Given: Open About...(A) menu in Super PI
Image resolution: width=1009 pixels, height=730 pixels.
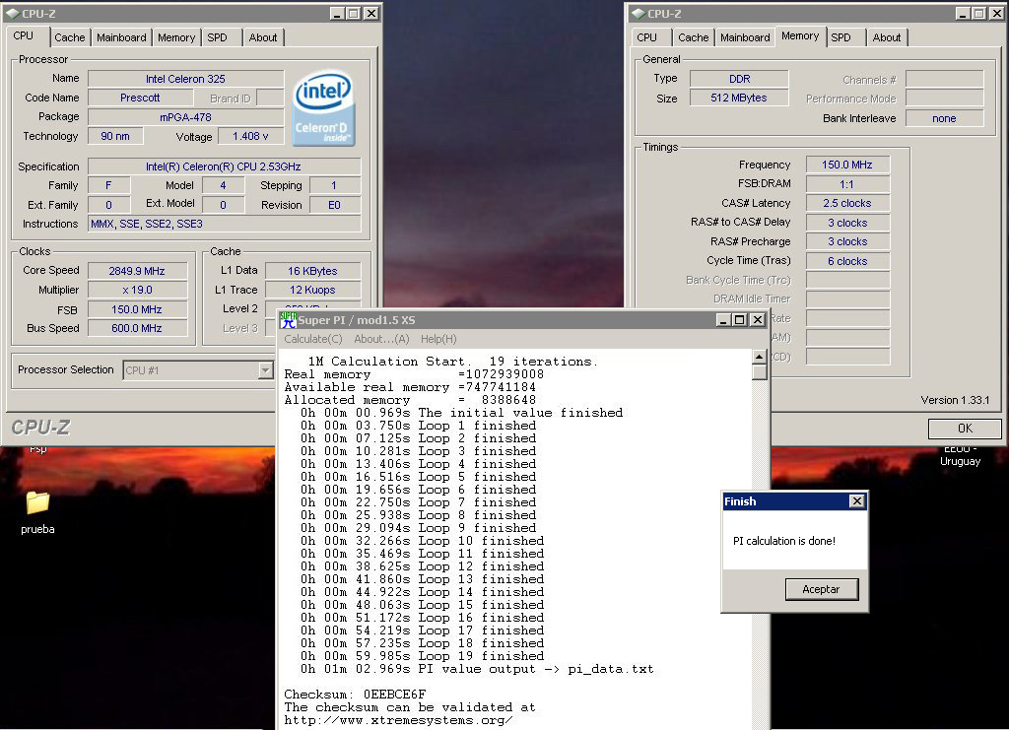Looking at the screenshot, I should tap(381, 339).
